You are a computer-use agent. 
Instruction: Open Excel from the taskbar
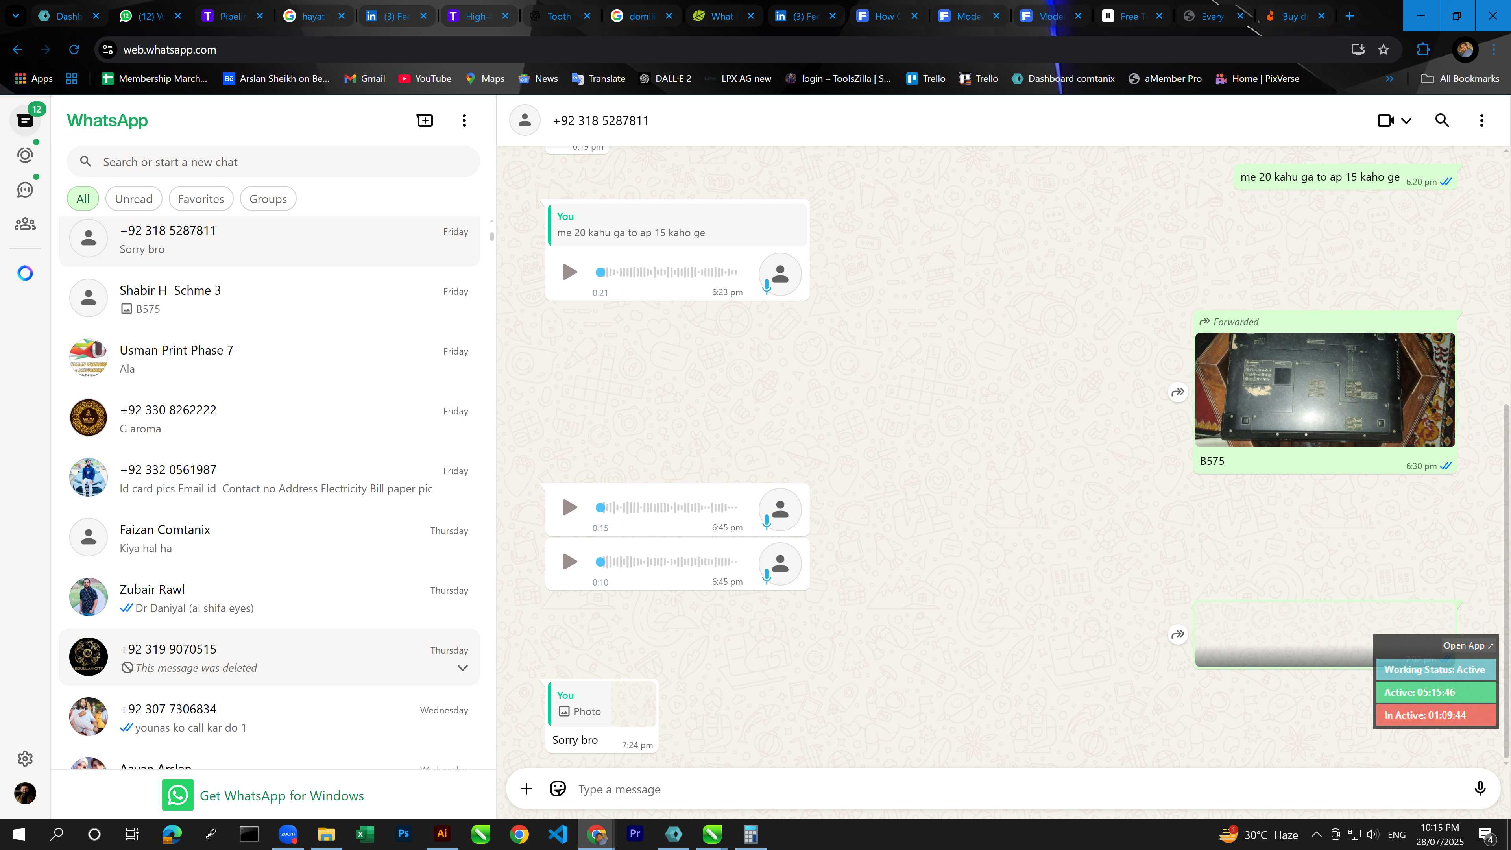(x=365, y=833)
